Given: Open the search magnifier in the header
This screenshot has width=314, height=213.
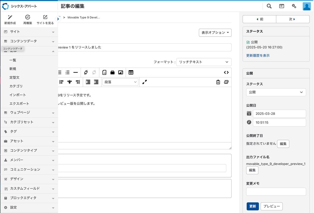Looking at the screenshot, I should (269, 6).
